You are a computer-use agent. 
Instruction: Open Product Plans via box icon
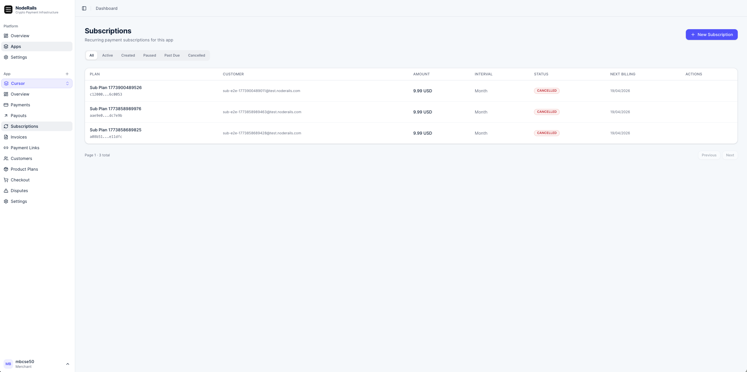point(6,169)
